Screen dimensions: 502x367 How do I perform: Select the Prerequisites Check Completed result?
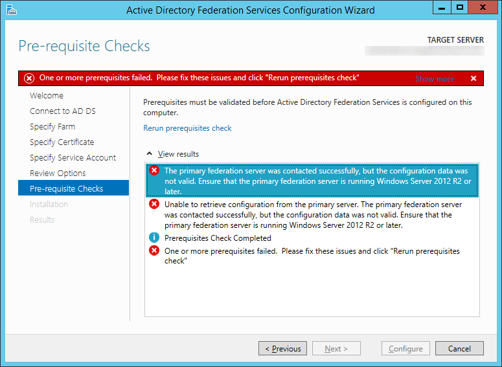[312, 238]
